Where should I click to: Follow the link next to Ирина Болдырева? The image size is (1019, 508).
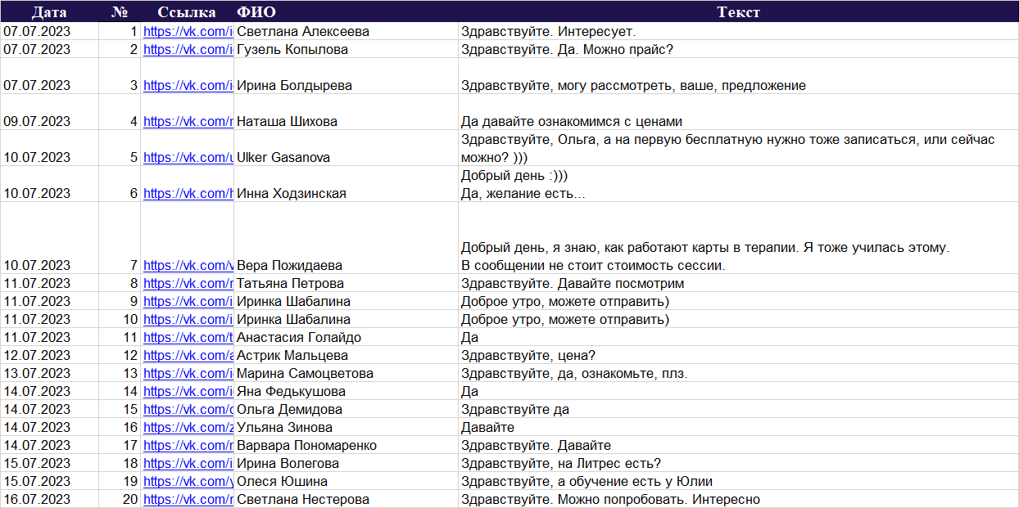tap(188, 85)
